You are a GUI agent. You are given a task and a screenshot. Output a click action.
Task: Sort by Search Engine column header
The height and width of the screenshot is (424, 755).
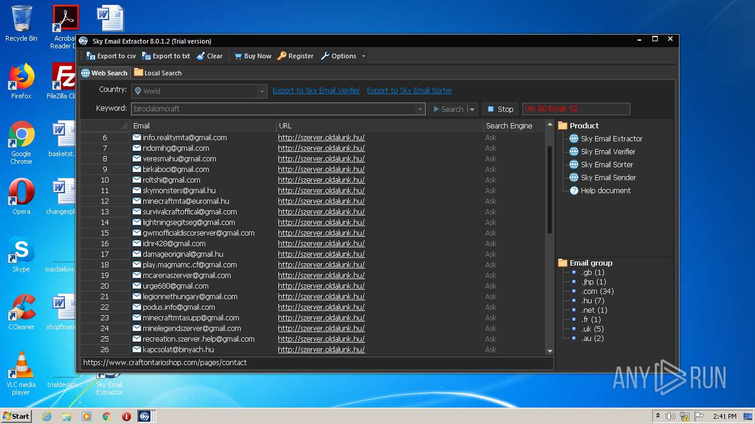(514, 125)
